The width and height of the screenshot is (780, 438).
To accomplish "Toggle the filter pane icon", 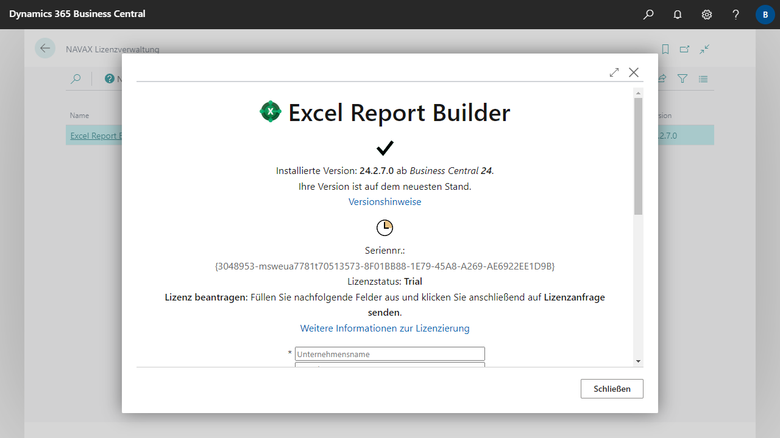I will point(682,78).
